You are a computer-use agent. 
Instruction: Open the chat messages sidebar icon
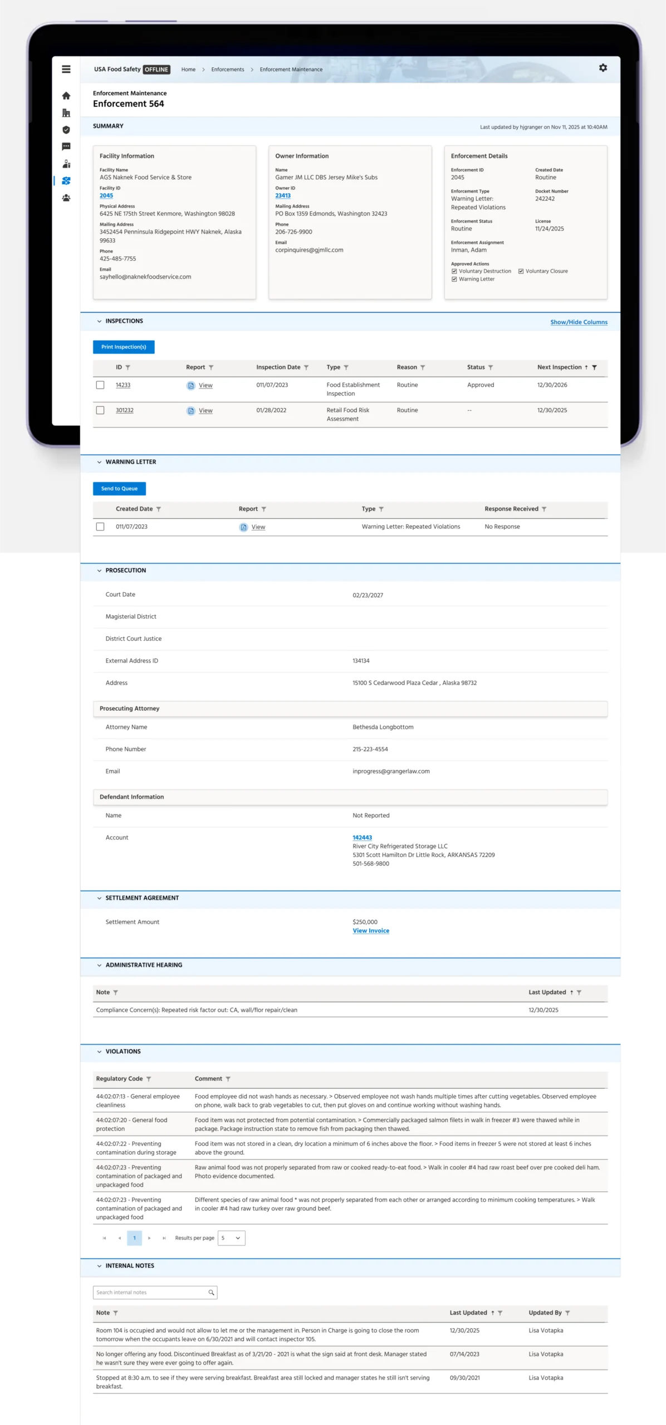tap(66, 146)
